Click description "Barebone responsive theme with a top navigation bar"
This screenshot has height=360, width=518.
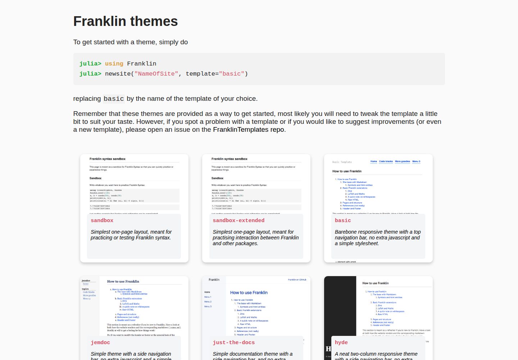pyautogui.click(x=378, y=238)
